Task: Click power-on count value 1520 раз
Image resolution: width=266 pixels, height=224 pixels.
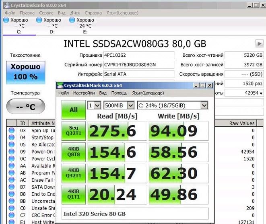Action: click(244, 84)
